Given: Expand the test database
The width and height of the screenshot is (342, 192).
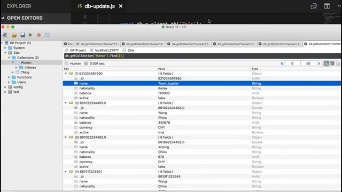Looking at the screenshot, I should [5, 92].
